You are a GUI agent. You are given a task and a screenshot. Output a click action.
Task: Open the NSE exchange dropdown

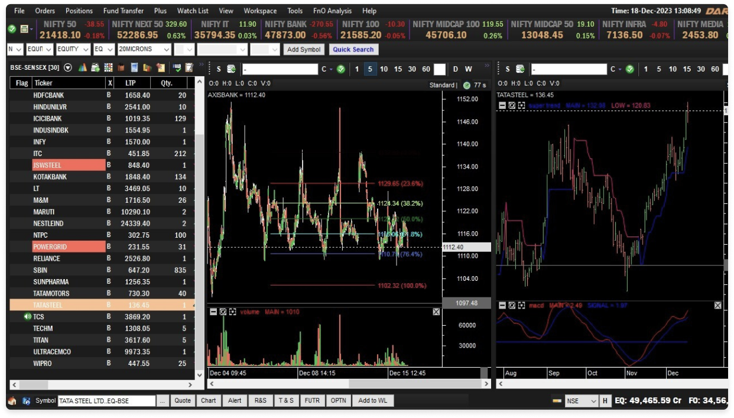582,401
